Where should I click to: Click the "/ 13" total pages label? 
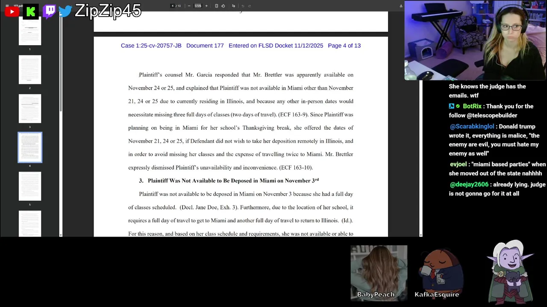[178, 6]
